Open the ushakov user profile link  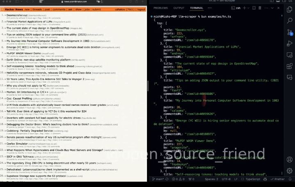(120, 9)
